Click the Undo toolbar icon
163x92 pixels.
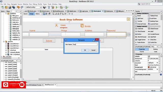click(x=18, y=7)
